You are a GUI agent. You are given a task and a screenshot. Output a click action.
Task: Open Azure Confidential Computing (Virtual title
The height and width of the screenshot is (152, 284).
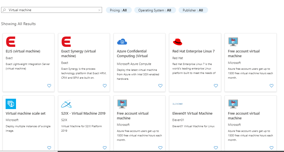point(132,54)
